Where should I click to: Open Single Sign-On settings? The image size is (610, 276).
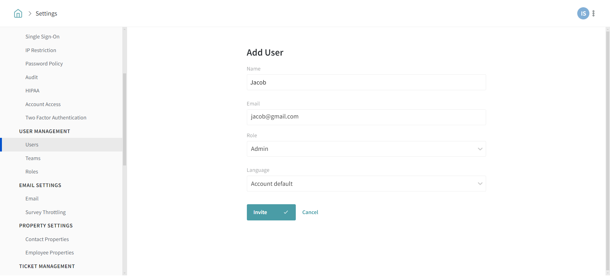tap(42, 37)
